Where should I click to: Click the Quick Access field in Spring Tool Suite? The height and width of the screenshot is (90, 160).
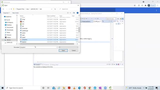pyautogui.click(x=111, y=19)
